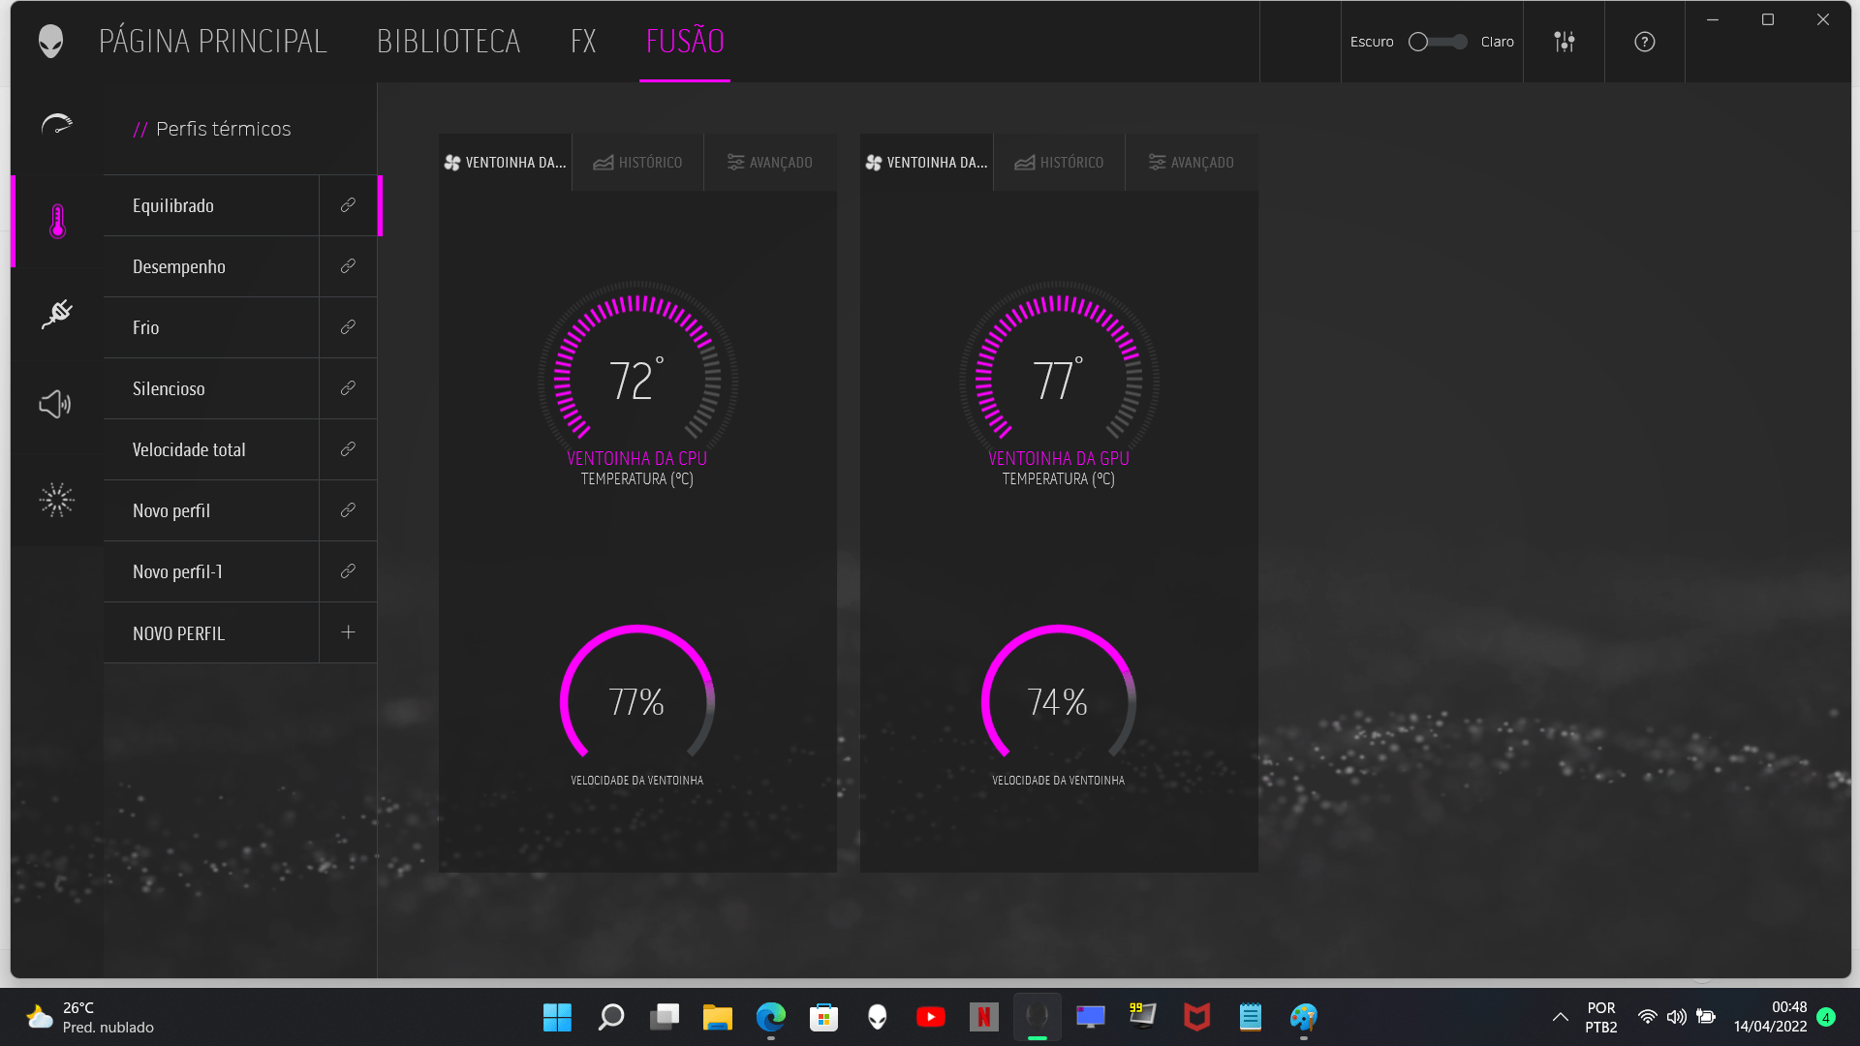The height and width of the screenshot is (1046, 1860).
Task: Toggle the Escuro/Claro theme switch
Action: coord(1437,42)
